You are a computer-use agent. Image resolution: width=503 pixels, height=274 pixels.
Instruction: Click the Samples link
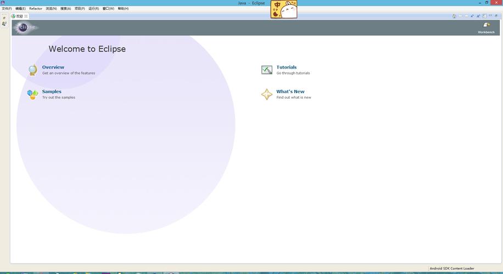click(52, 92)
